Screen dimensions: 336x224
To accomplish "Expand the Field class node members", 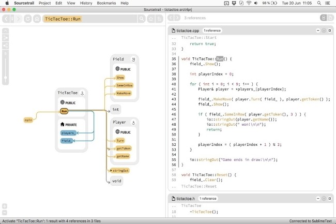I will click(x=133, y=59).
